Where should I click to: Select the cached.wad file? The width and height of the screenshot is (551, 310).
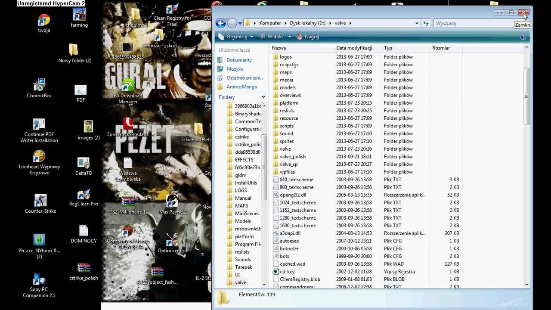point(292,264)
